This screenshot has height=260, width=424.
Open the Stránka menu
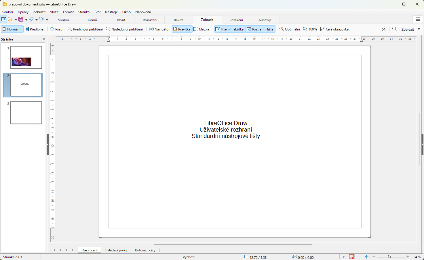84,12
